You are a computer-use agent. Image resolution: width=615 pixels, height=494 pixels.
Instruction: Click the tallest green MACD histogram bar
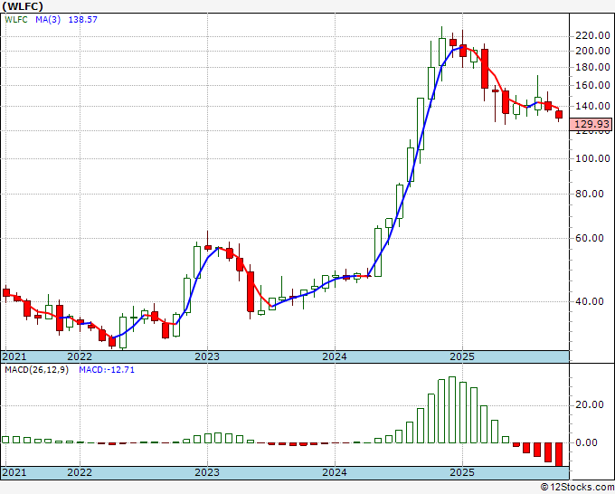pos(452,410)
